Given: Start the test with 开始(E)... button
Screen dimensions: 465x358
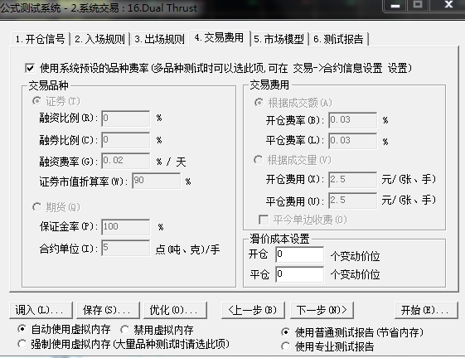Looking at the screenshot, I should click(426, 310).
